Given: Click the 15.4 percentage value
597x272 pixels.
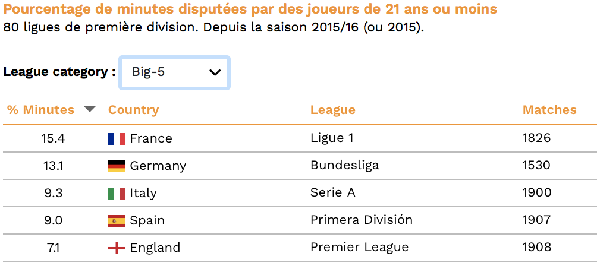Looking at the screenshot, I should (53, 138).
